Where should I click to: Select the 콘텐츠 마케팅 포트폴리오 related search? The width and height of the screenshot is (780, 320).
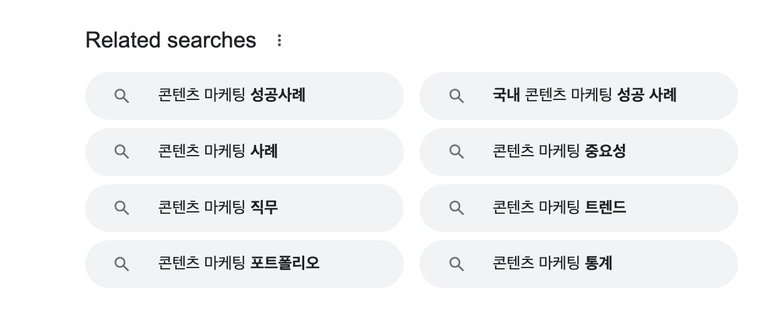pyautogui.click(x=239, y=264)
